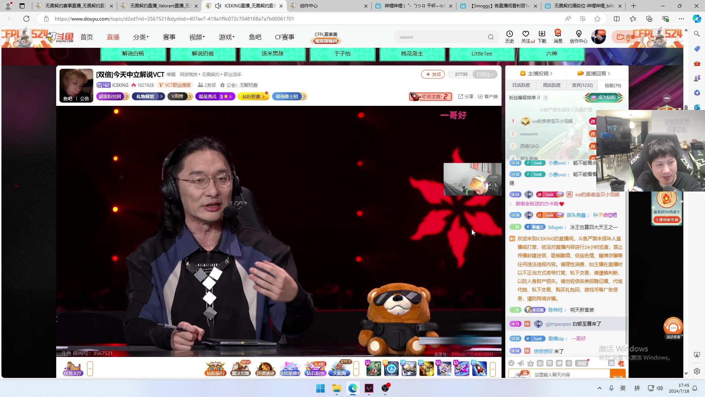Click the 满 intimacy progress badge near chat input
This screenshot has width=705, height=397.
click(524, 373)
